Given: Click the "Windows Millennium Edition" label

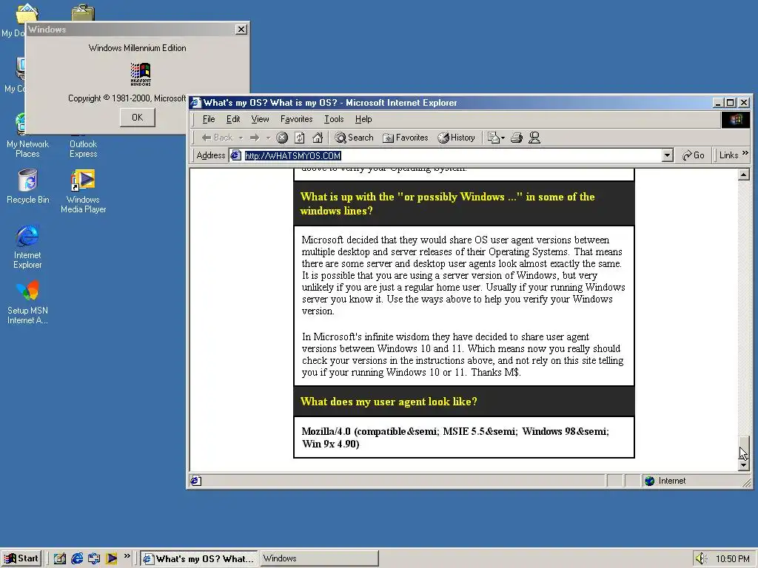Looking at the screenshot, I should 137,48.
